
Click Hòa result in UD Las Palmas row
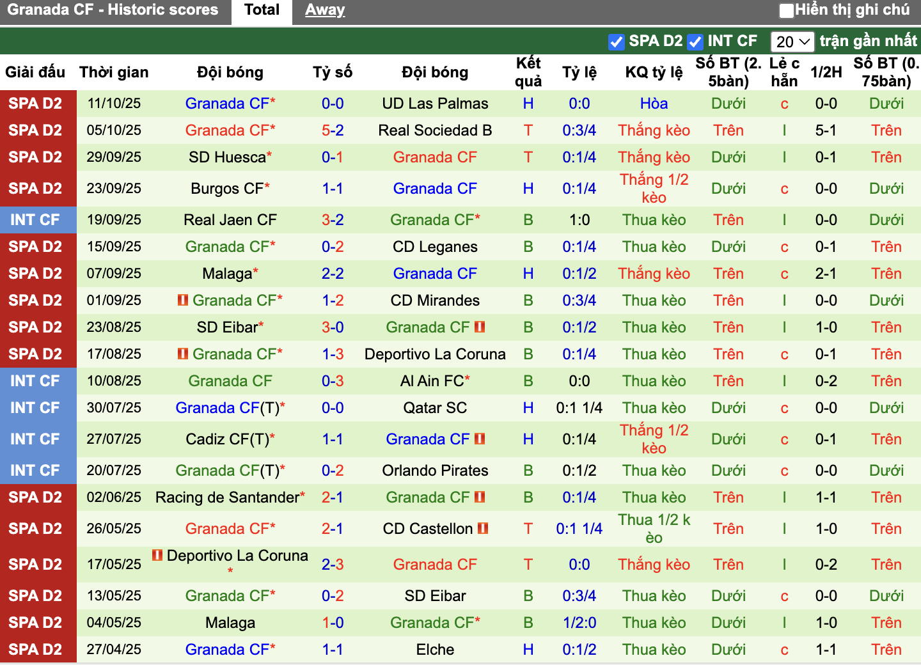654,104
